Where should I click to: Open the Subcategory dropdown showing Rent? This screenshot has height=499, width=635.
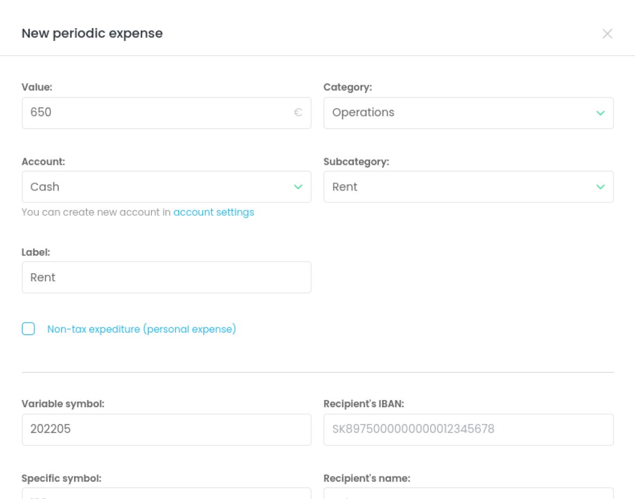(469, 187)
